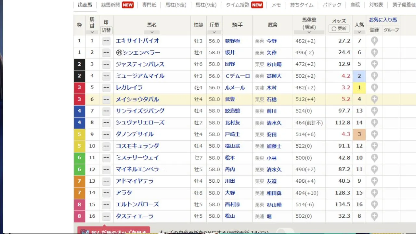Open 馬柱(9走) tab
Image resolution: width=416 pixels, height=234 pixels.
206,5
